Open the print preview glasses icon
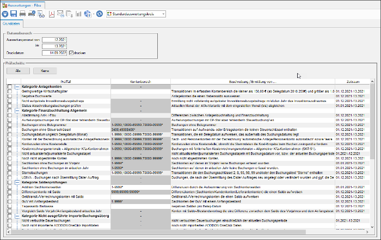The height and width of the screenshot is (240, 381). (41, 14)
